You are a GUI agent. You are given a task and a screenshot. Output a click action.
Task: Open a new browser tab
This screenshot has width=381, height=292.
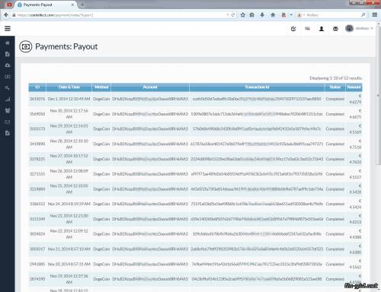pos(82,5)
